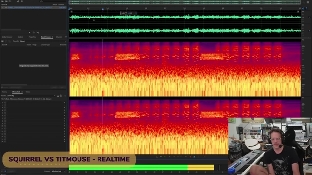Click the Pause button in transport
The width and height of the screenshot is (312, 175).
[169, 157]
